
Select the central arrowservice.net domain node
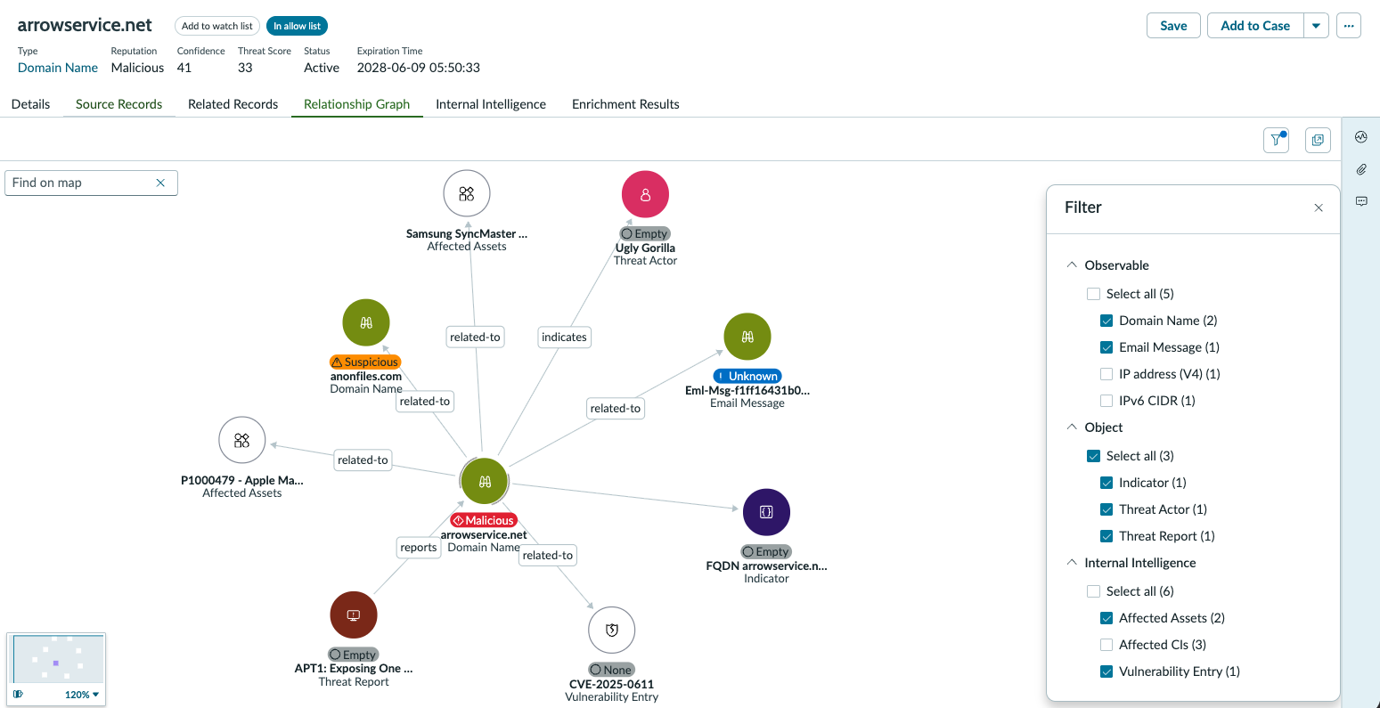pyautogui.click(x=485, y=481)
